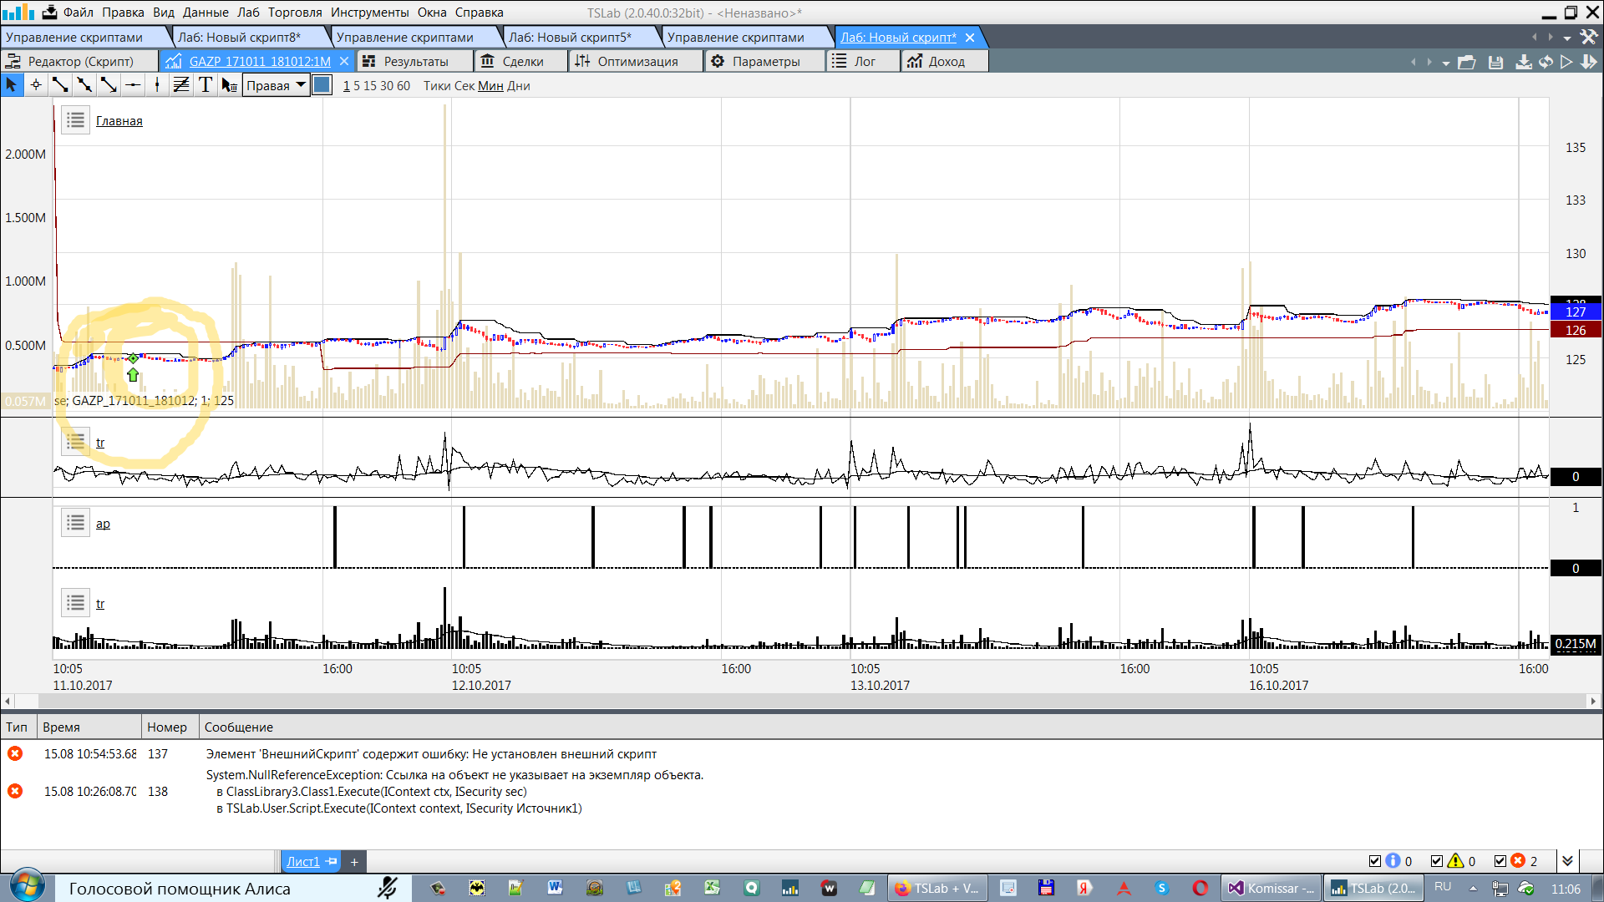Toggle the errors filter checkbox
This screenshot has width=1604, height=902.
coord(1500,861)
